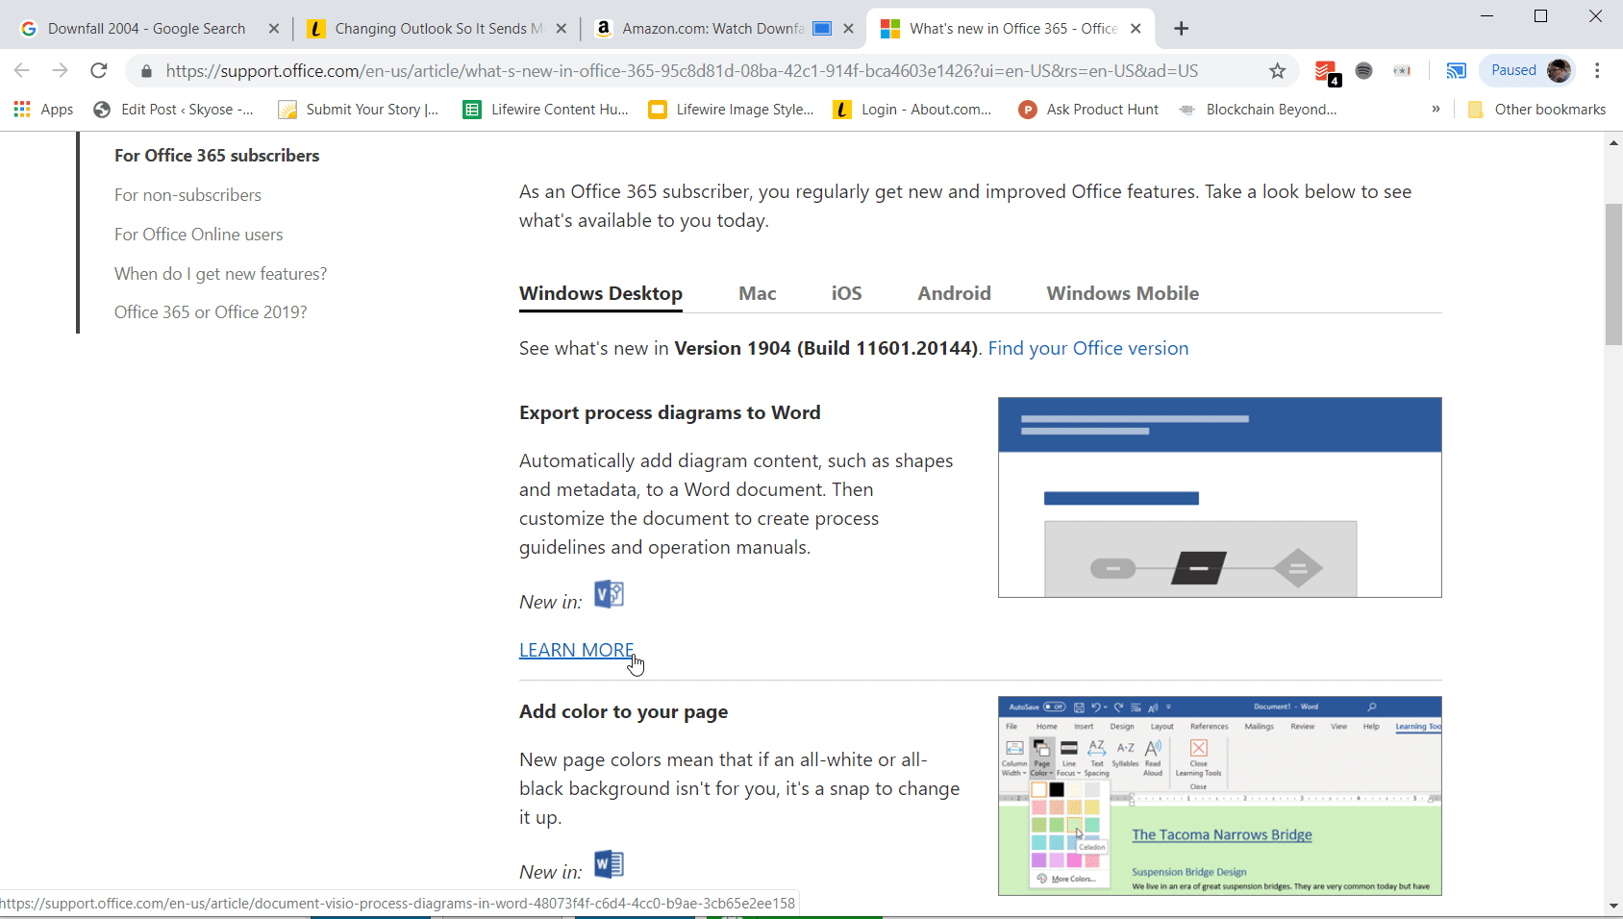Open the Other bookmarks folder
This screenshot has height=919, width=1623.
point(1536,110)
